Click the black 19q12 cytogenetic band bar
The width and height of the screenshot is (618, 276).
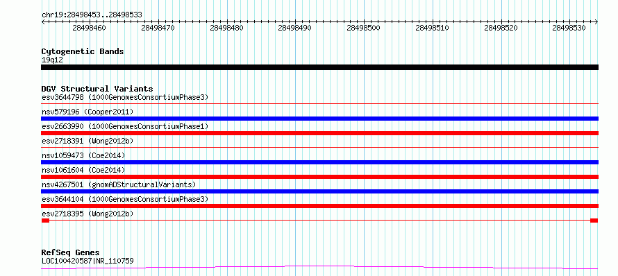[x=319, y=67]
